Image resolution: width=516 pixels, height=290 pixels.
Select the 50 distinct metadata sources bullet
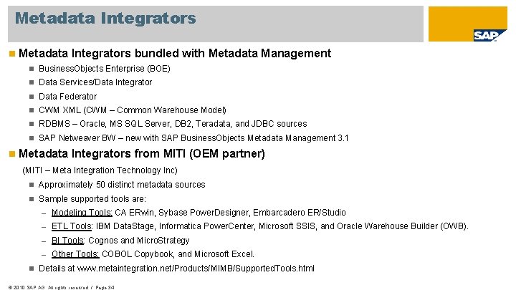click(x=122, y=185)
